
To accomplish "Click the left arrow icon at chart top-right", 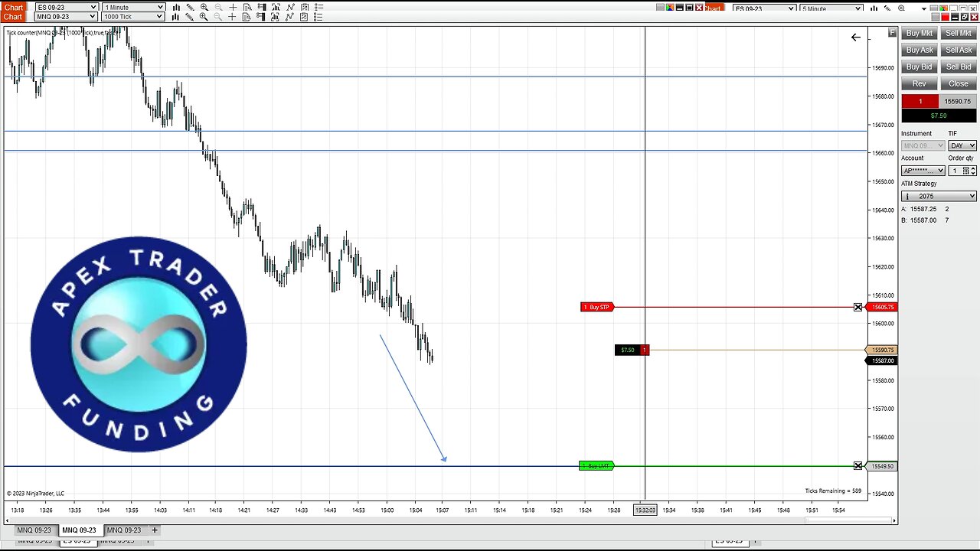I will (856, 37).
